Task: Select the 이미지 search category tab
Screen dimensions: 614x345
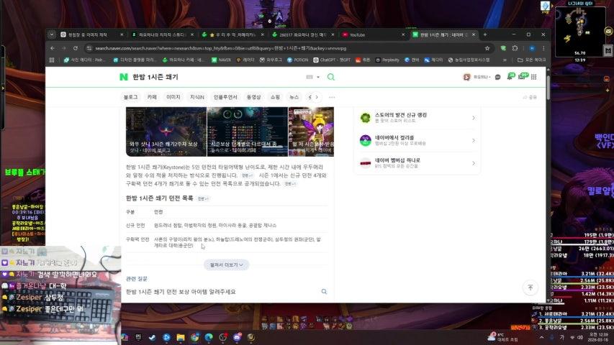Action: pos(173,96)
